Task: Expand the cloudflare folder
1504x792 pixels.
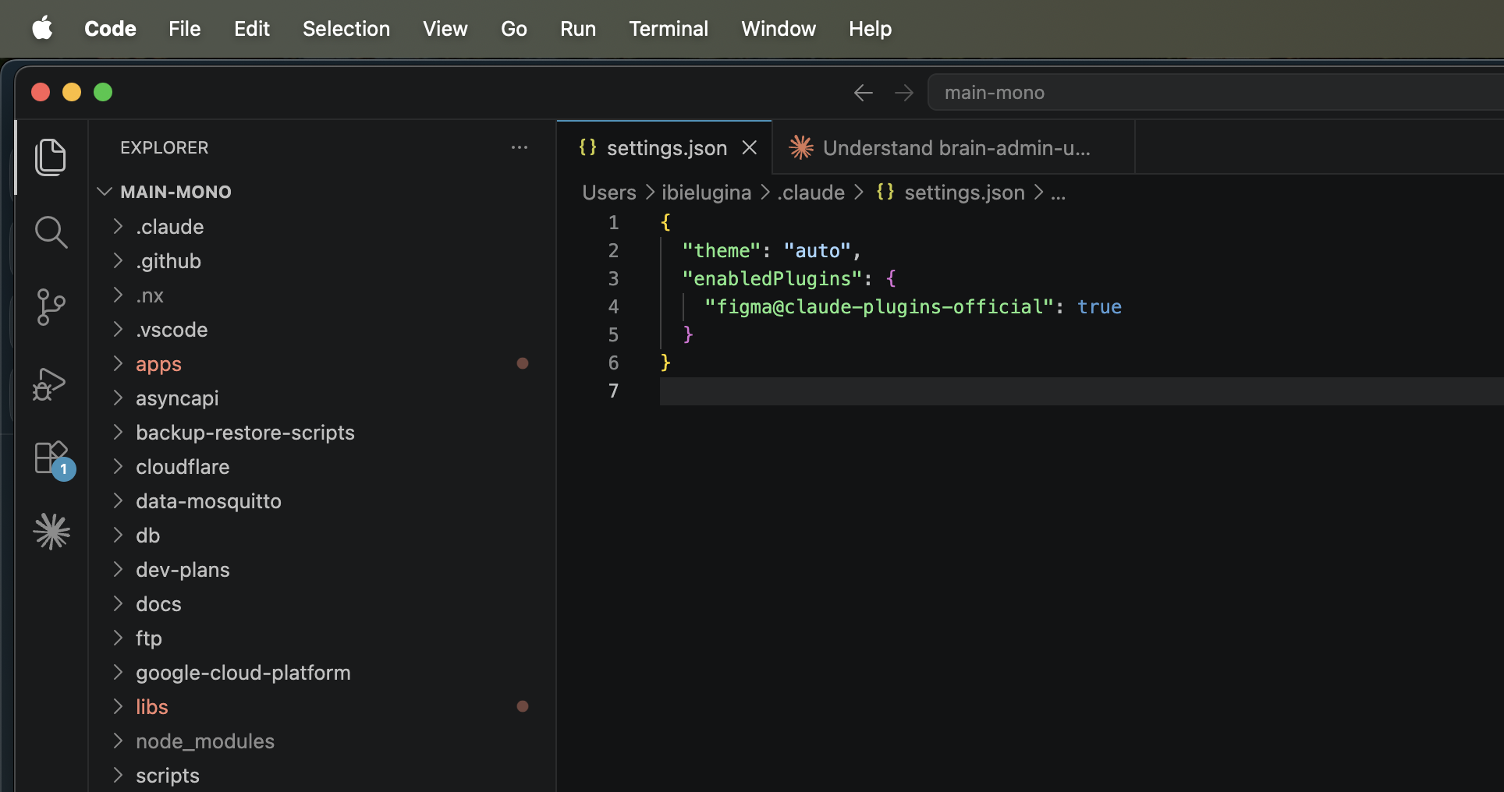Action: [118, 466]
